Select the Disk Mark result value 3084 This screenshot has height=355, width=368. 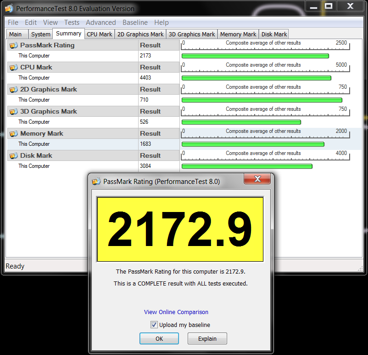tap(145, 166)
